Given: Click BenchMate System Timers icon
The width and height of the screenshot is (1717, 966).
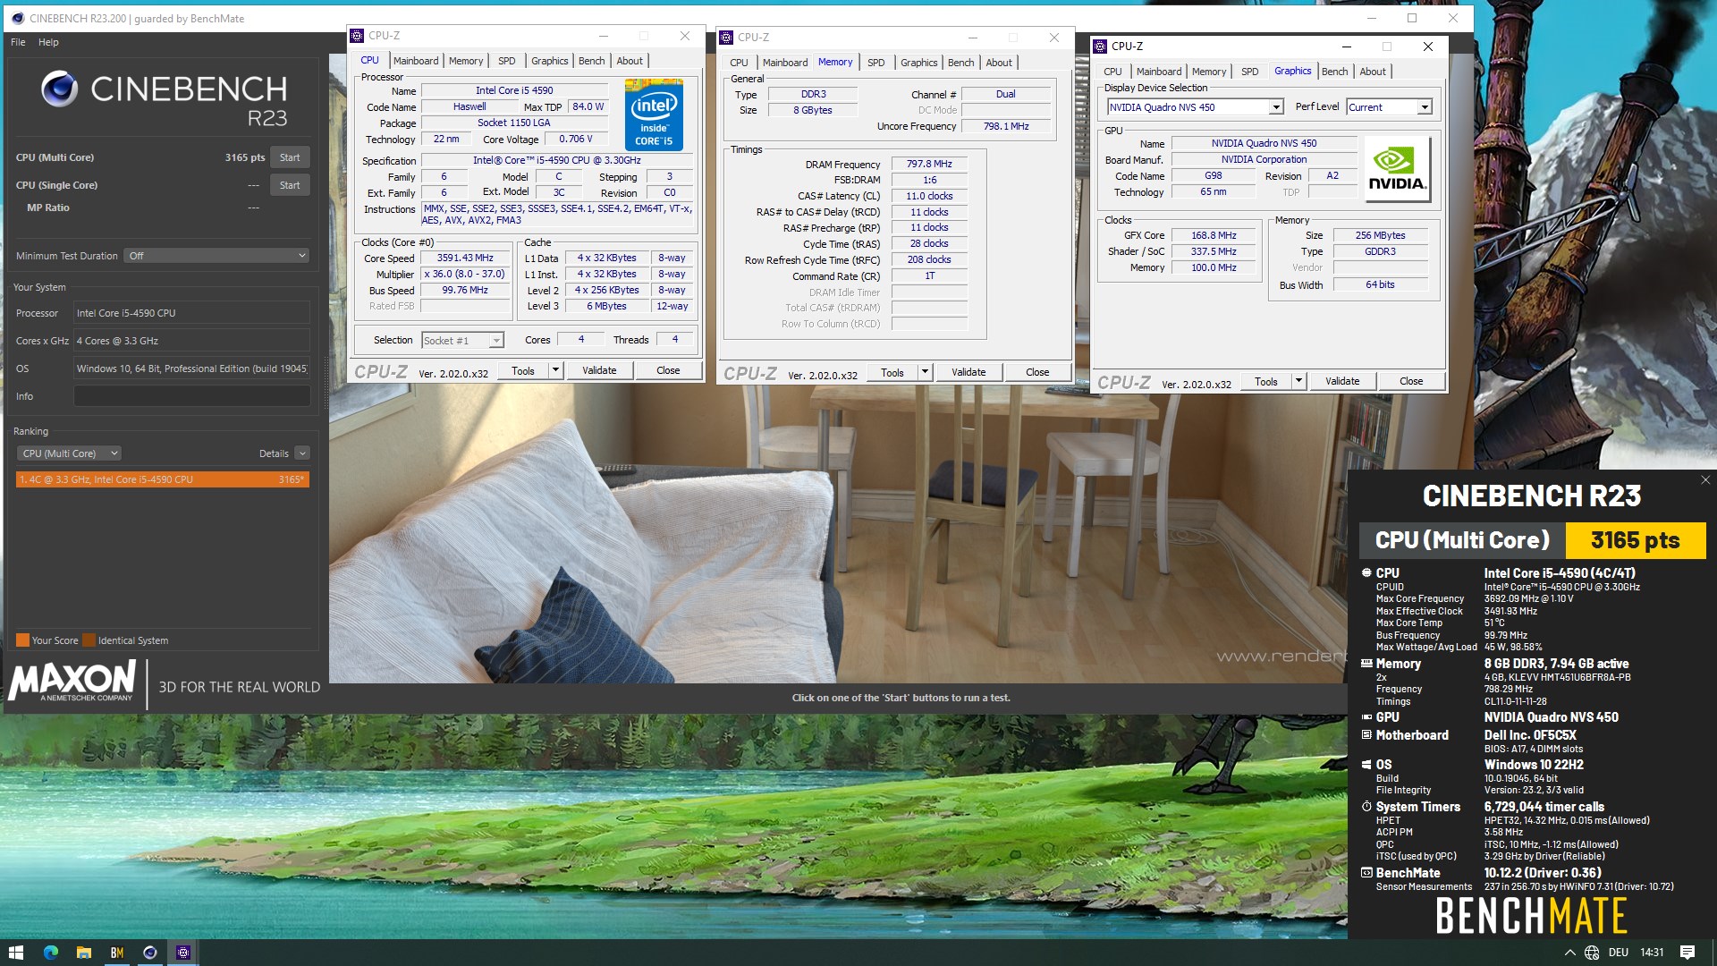Looking at the screenshot, I should point(1366,807).
